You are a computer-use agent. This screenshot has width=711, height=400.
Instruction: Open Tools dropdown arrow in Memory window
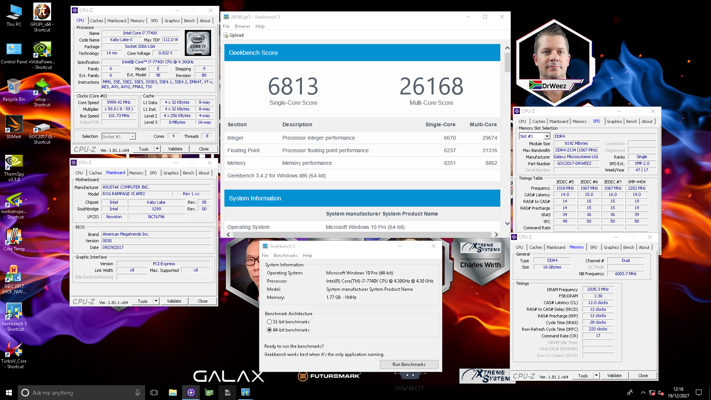(x=596, y=376)
